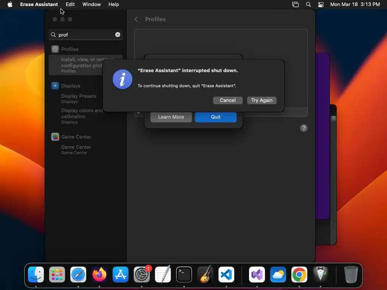Open Safari from the Dock
Viewport: 387px width, 290px height.
(x=78, y=275)
